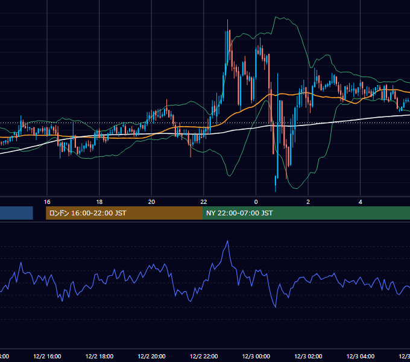Select the NY 22:00-07:00 JST session bar

[306, 213]
